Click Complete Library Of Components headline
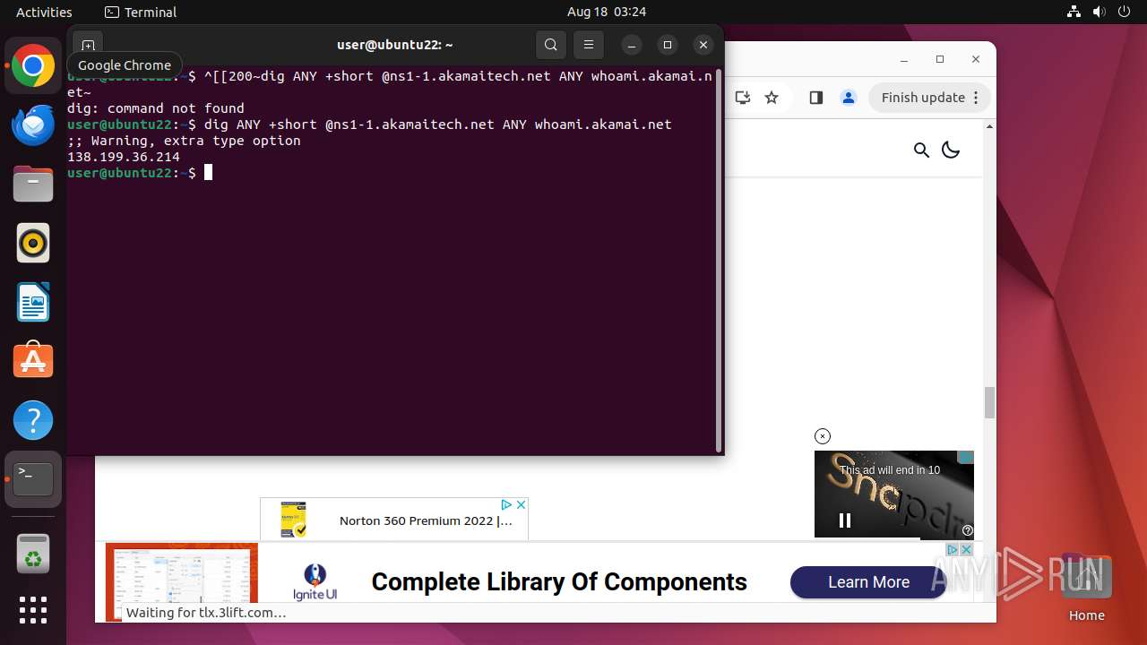 tap(559, 582)
